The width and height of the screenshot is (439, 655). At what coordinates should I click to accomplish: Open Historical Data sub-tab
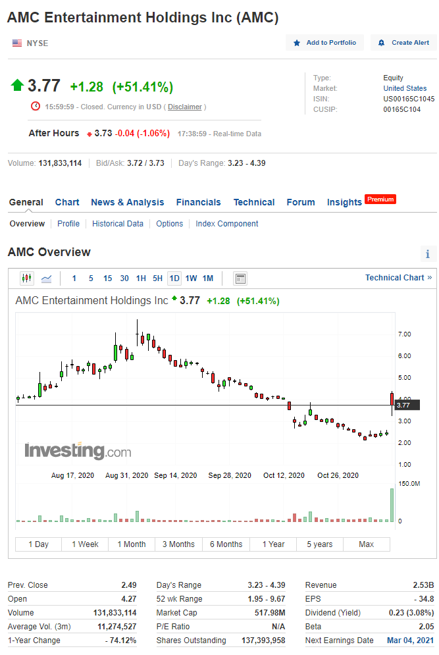(x=118, y=223)
